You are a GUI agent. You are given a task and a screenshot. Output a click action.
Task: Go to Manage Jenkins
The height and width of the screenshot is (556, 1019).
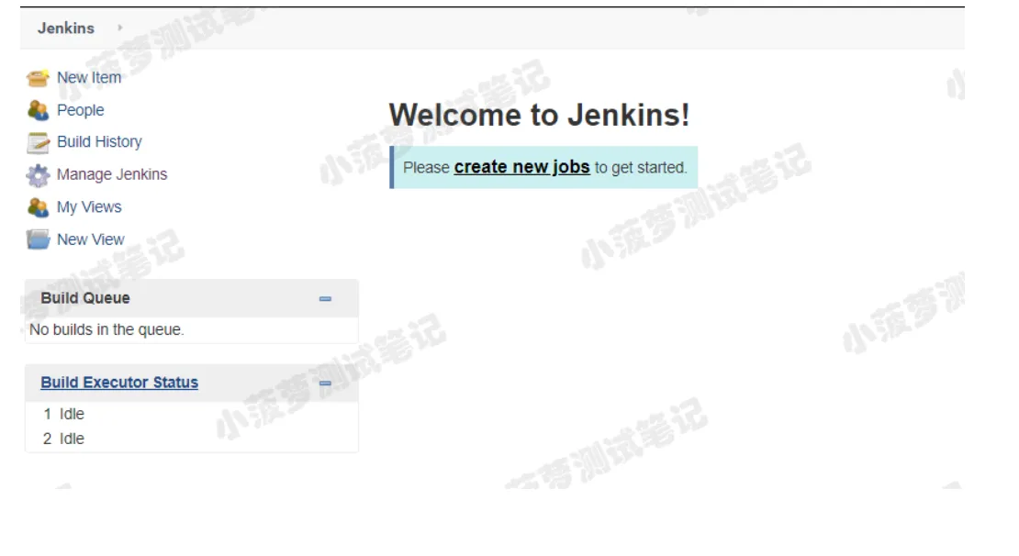pyautogui.click(x=112, y=174)
